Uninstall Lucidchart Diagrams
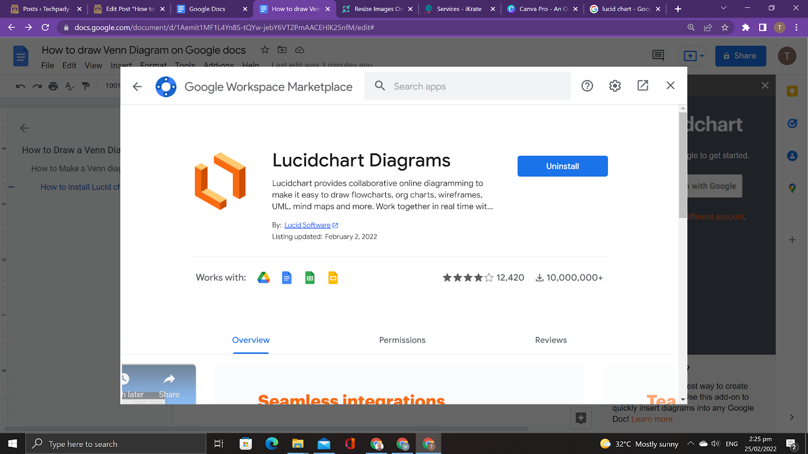 coord(563,166)
